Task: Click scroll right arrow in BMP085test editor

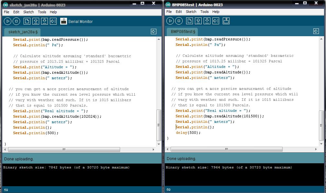Action: pos(316,149)
